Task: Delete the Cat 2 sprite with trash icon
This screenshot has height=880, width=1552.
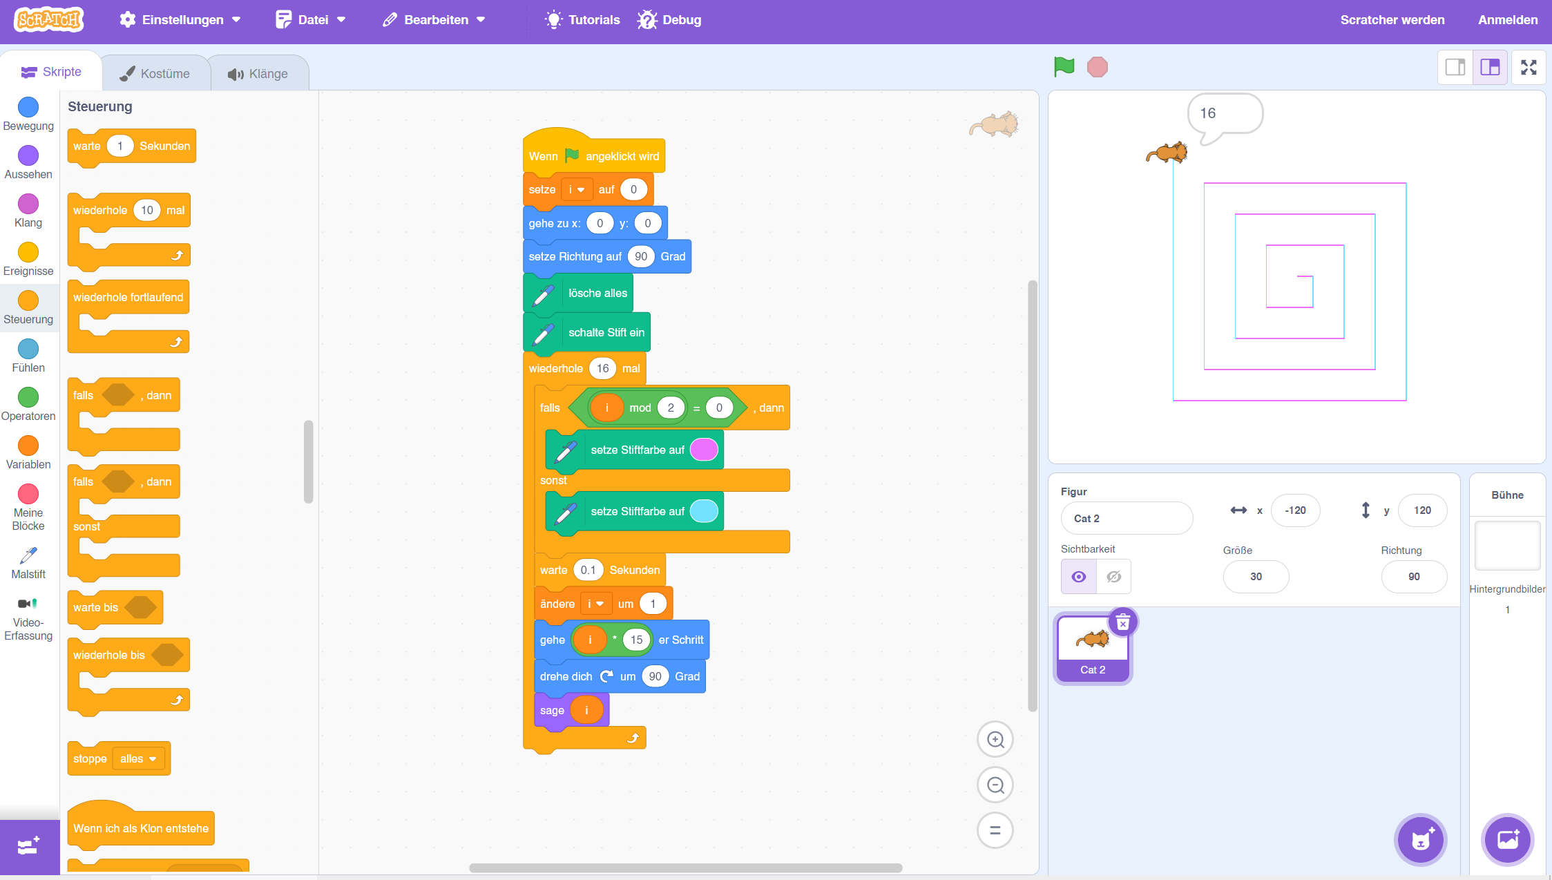Action: coord(1122,623)
